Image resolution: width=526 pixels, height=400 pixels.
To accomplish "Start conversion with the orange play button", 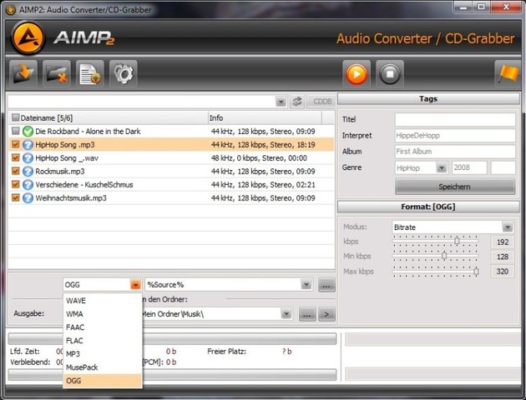I will [x=357, y=73].
